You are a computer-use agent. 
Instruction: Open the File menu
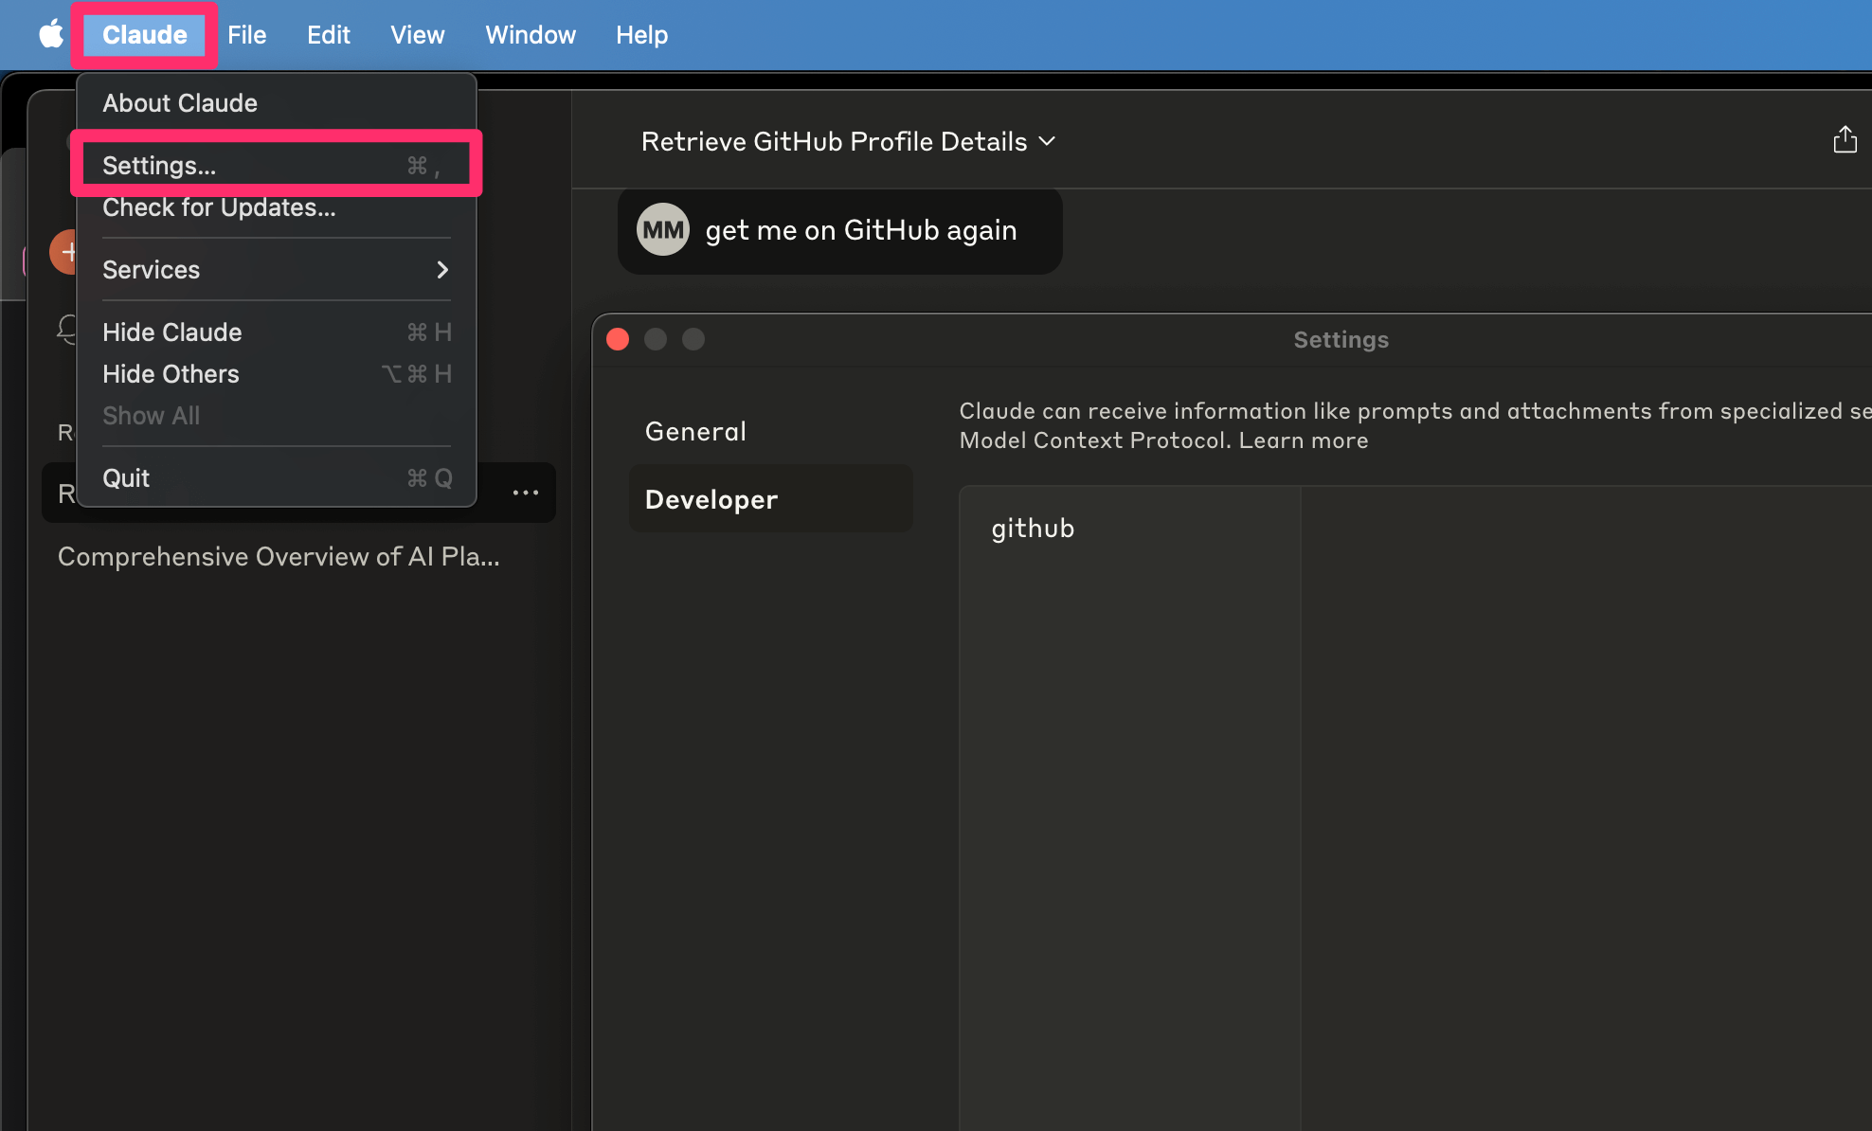pos(246,35)
